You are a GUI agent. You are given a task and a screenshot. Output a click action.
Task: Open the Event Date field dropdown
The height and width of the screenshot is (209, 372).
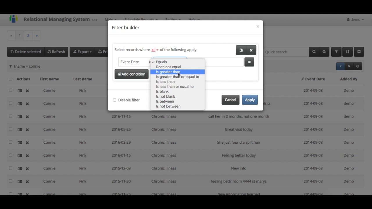click(135, 62)
